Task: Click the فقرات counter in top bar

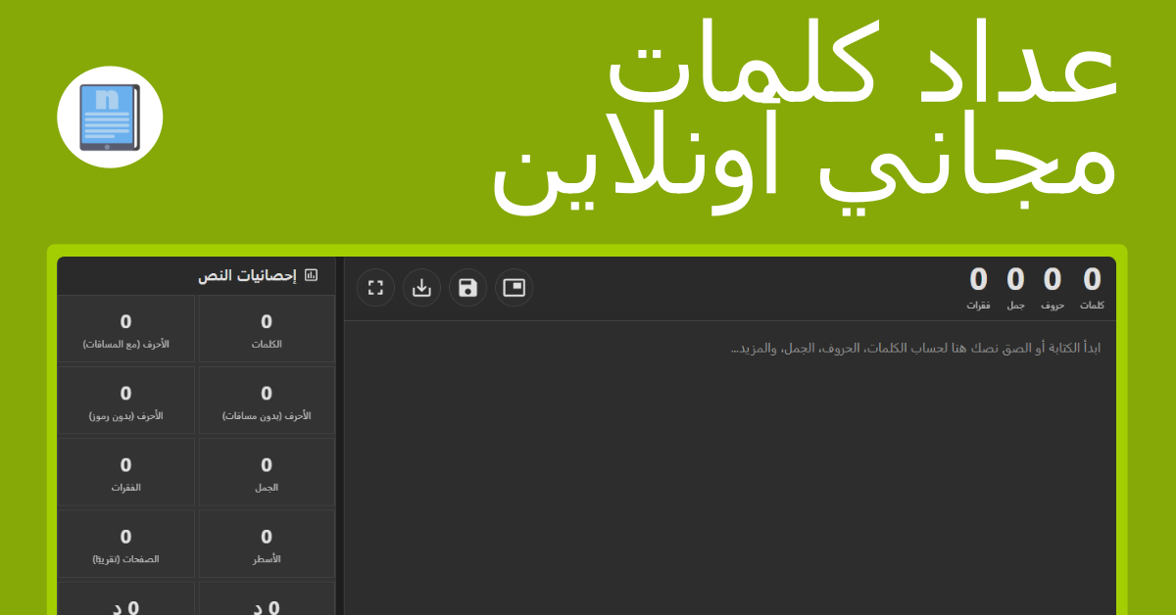Action: pos(978,288)
